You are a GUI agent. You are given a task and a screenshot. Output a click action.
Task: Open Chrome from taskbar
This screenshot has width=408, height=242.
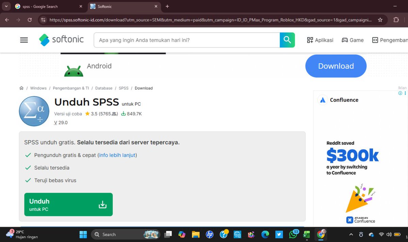pyautogui.click(x=321, y=234)
